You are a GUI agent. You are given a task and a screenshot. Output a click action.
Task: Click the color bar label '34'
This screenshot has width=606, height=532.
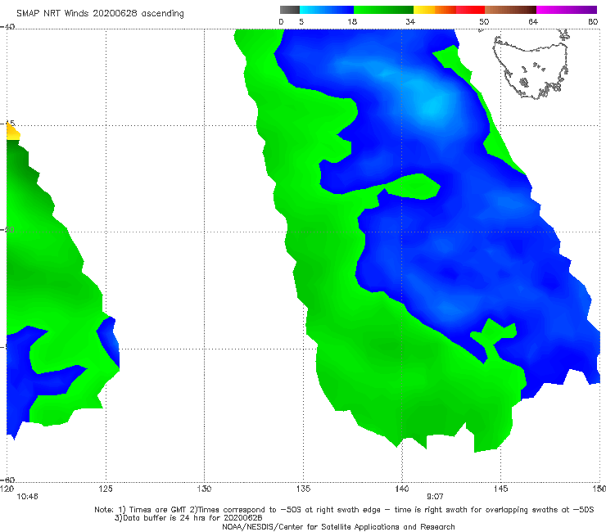tap(410, 22)
